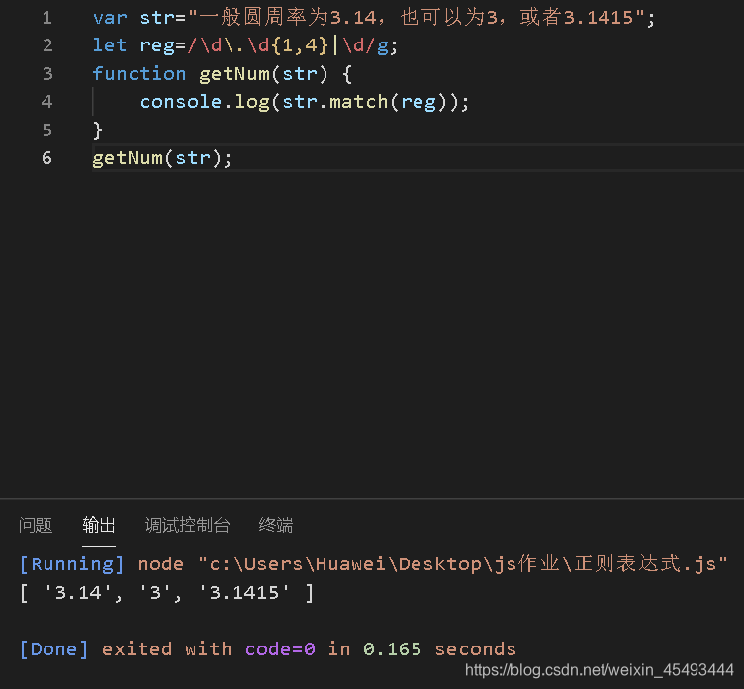Click line number 4 in the gutter
This screenshot has height=689, width=744.
pos(46,102)
